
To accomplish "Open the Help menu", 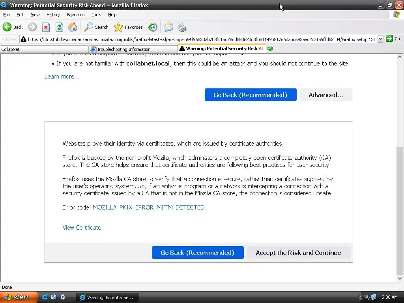I will coord(112,15).
